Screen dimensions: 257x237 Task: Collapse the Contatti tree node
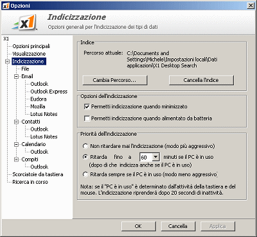17,122
